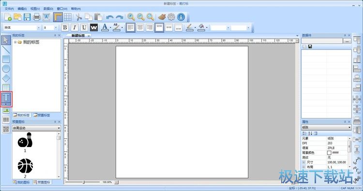Image resolution: width=363 pixels, height=191 pixels.
Task: Select the Text tool in left toolbar
Action: click(6, 99)
